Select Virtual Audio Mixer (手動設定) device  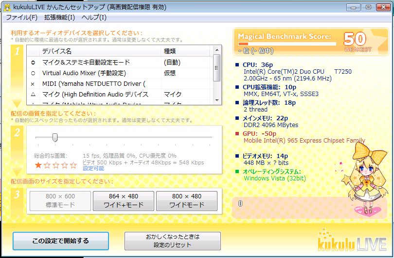point(84,73)
